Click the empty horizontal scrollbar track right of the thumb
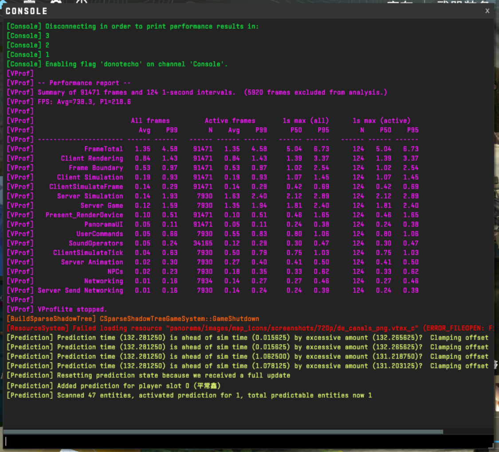Screen dimensions: 499x452 pos(468,432)
